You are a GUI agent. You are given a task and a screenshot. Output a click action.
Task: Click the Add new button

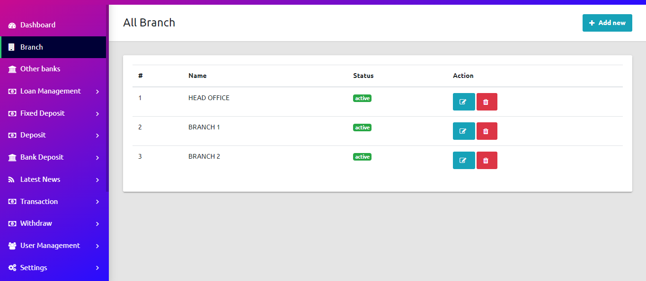(607, 23)
